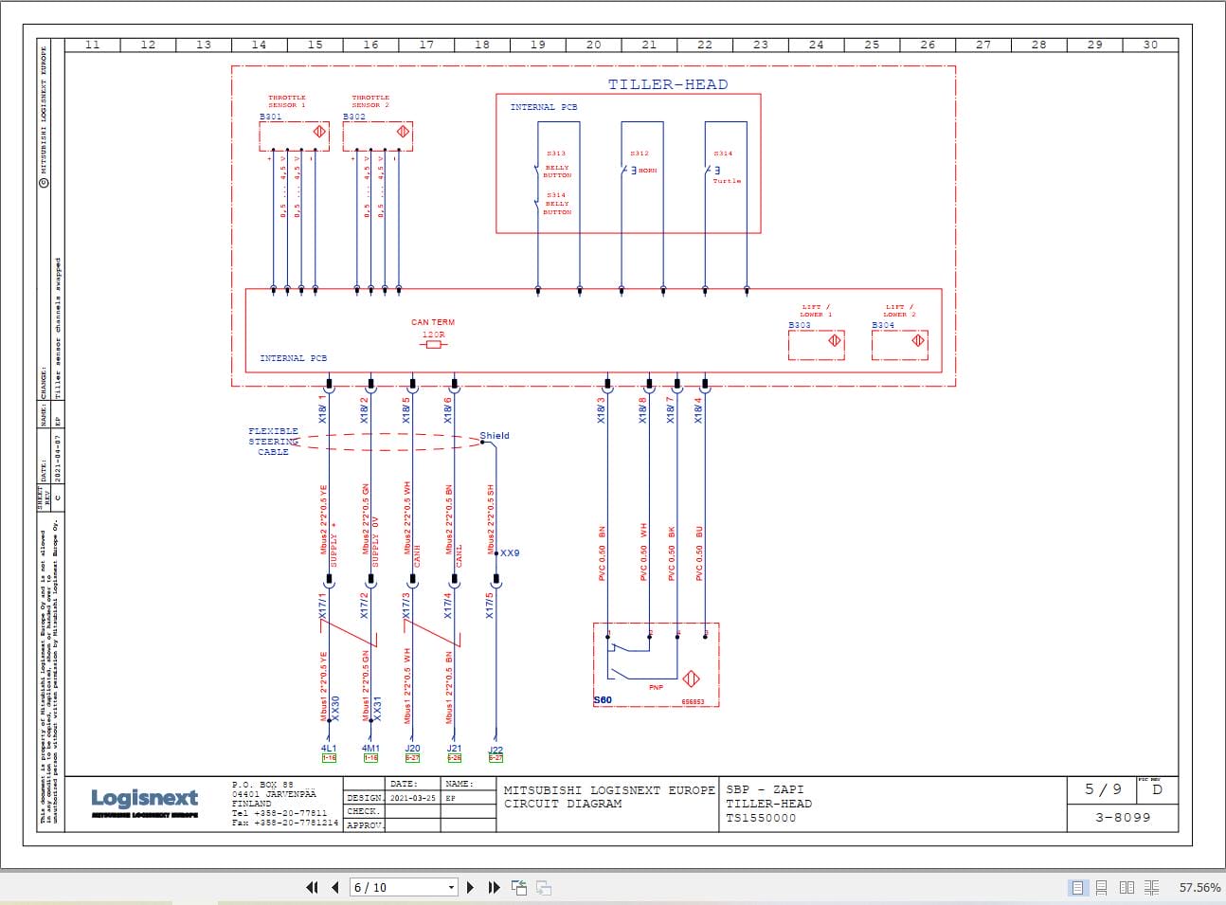Click the TILLER-HEAD diagram title
1226x905 pixels.
click(x=668, y=84)
